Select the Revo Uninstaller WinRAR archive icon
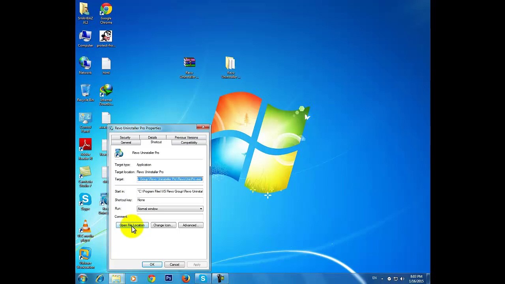The image size is (505, 284). point(189,68)
